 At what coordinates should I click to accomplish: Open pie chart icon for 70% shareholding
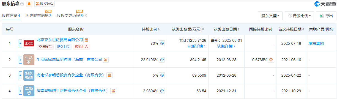[x=162, y=43]
